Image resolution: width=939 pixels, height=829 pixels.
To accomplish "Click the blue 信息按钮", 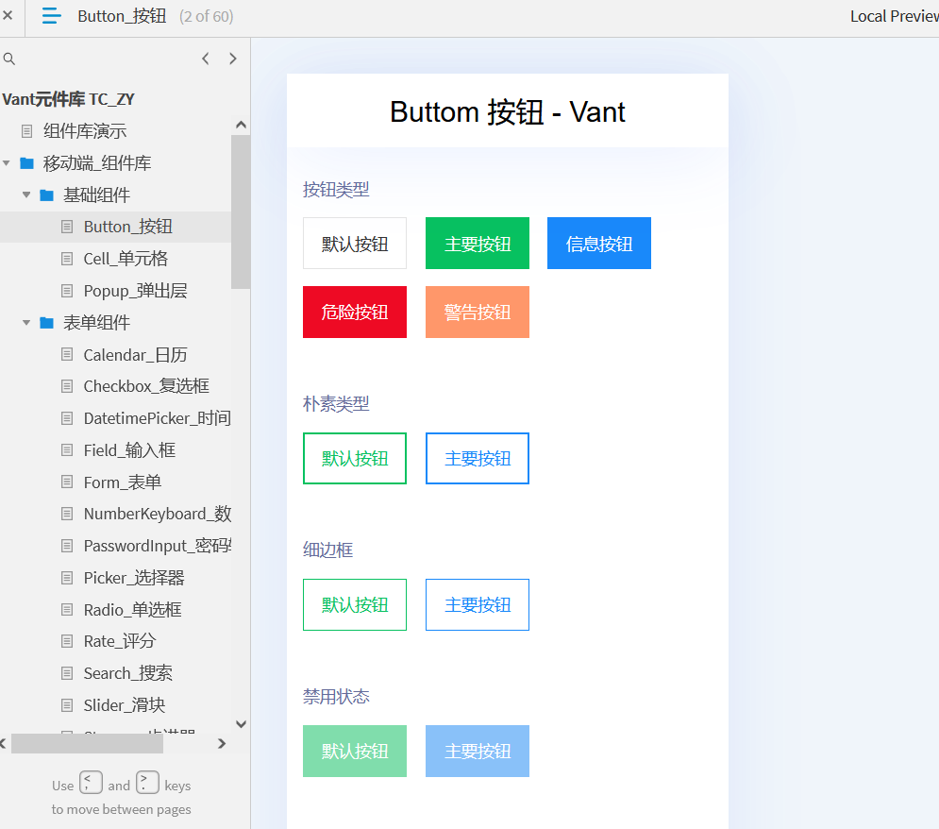I will click(599, 244).
